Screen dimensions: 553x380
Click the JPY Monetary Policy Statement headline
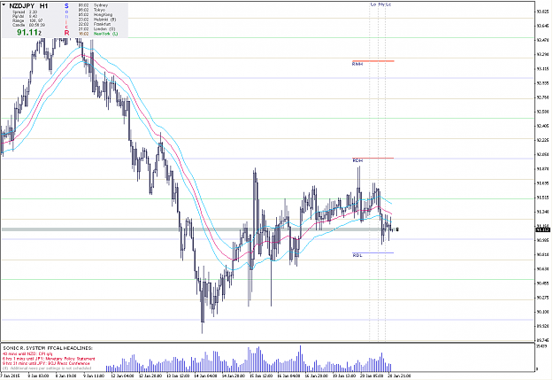[49, 359]
